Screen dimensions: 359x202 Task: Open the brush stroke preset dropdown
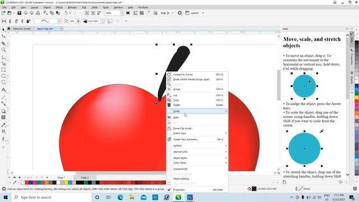(59, 21)
